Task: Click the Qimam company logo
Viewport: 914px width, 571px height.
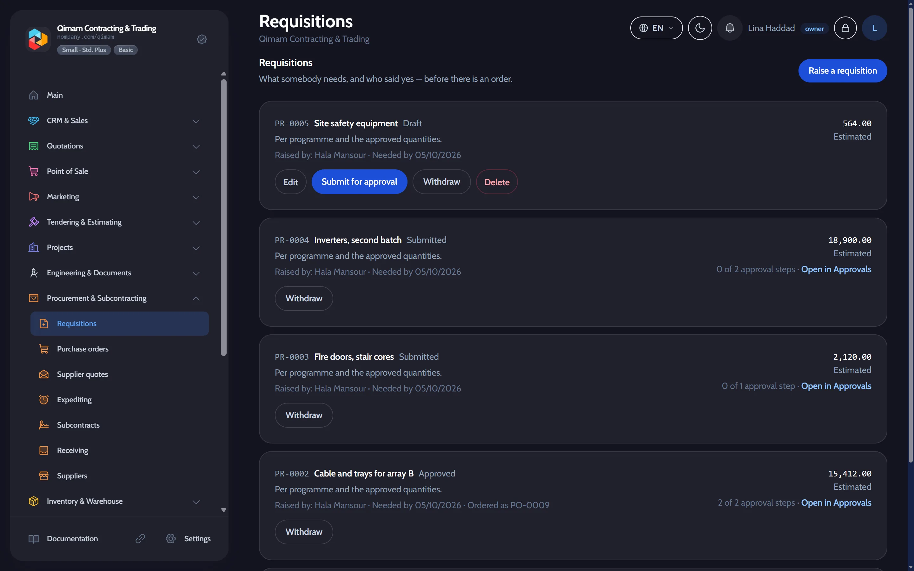Action: pos(38,39)
